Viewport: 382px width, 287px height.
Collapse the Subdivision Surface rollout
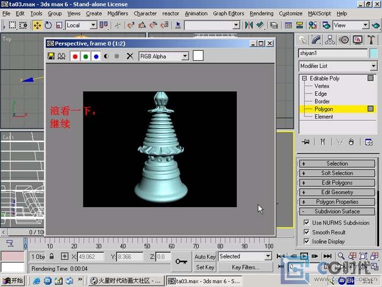(x=337, y=211)
